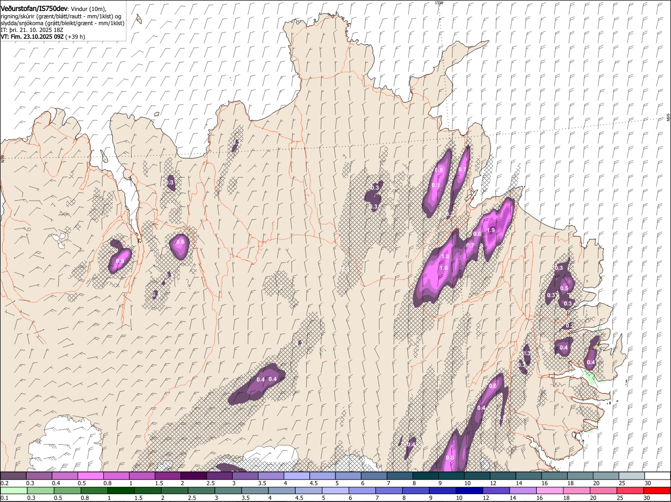
Task: Select the lower scale light pink swatch at 16
Action: click(549, 491)
